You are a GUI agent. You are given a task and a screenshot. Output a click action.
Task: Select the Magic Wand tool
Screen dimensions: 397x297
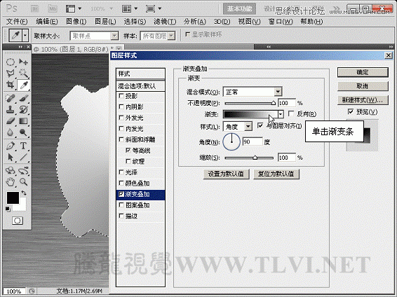pos(24,74)
